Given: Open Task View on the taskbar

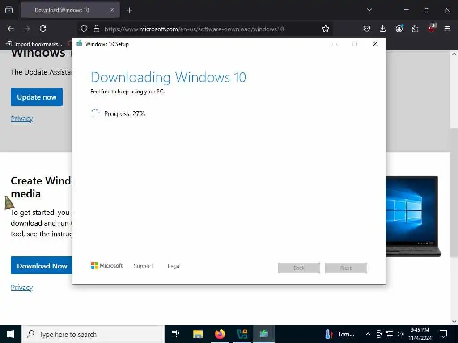Looking at the screenshot, I should click(175, 334).
